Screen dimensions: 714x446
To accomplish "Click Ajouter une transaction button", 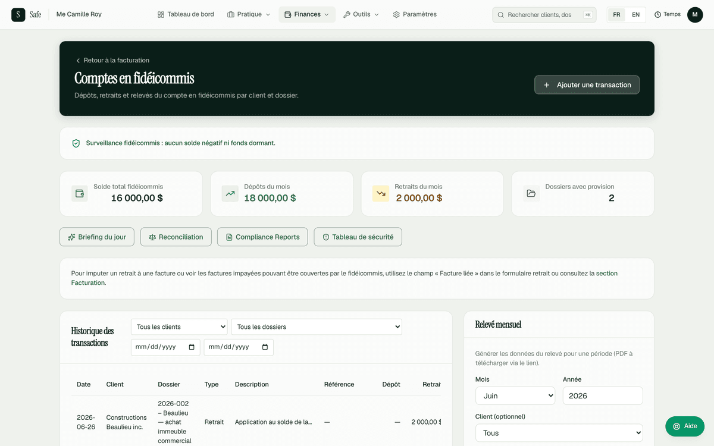I will click(587, 84).
